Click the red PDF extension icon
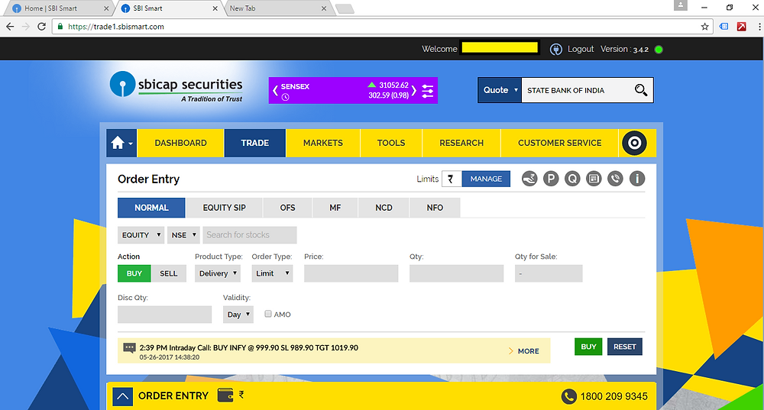This screenshot has height=410, width=764. (x=742, y=27)
